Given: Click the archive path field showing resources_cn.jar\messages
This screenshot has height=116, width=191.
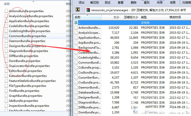Looking at the screenshot, I should [x=138, y=10].
